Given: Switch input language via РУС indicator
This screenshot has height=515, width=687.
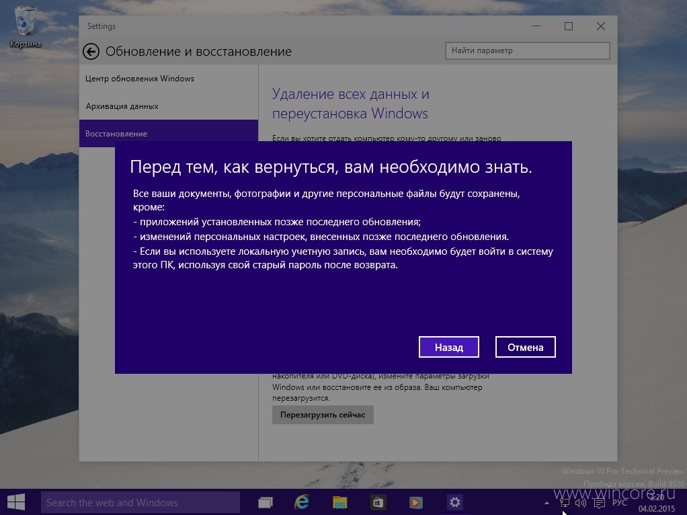Looking at the screenshot, I should (620, 503).
